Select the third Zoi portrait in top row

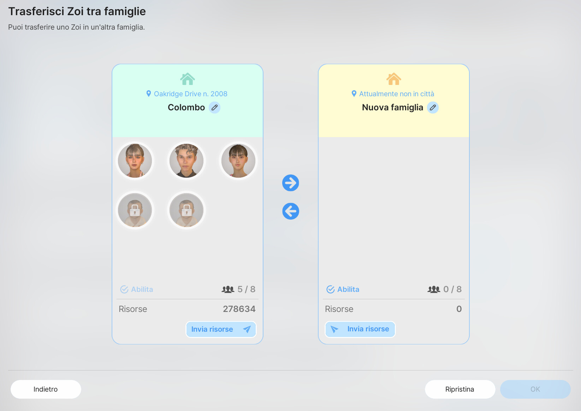pos(238,161)
